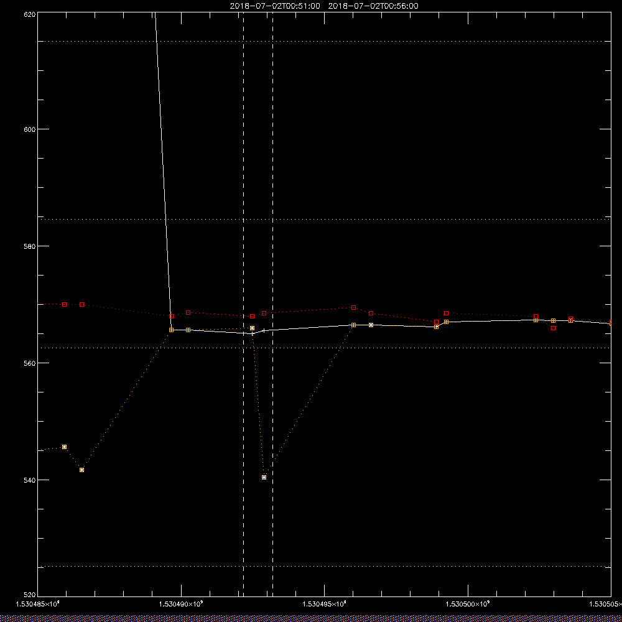Viewport: 622px width, 622px height.
Task: Click the end timestamp 2018-07-02T00:56:00 in the title
Action: 373,6
